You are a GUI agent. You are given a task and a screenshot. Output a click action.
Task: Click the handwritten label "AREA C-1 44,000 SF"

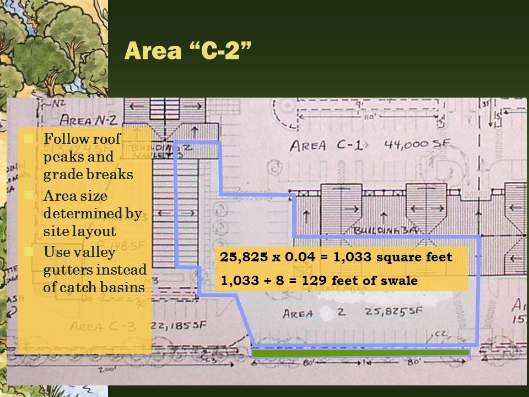coord(370,145)
